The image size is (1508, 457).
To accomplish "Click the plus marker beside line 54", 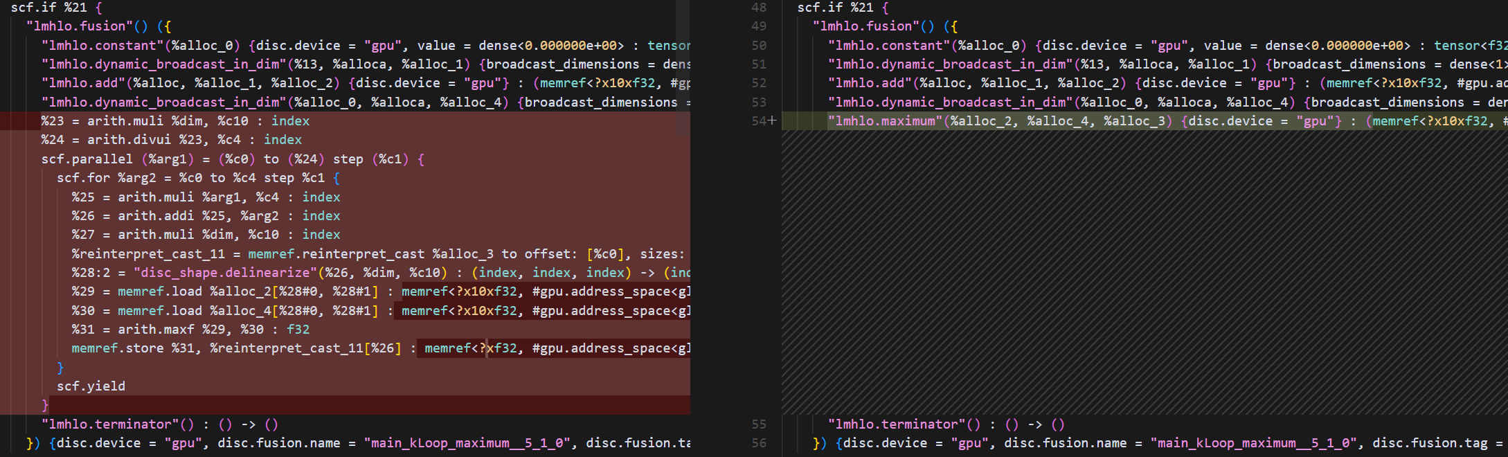I will tap(773, 121).
